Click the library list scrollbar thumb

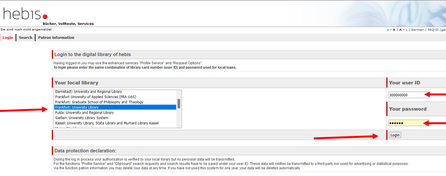point(179,104)
